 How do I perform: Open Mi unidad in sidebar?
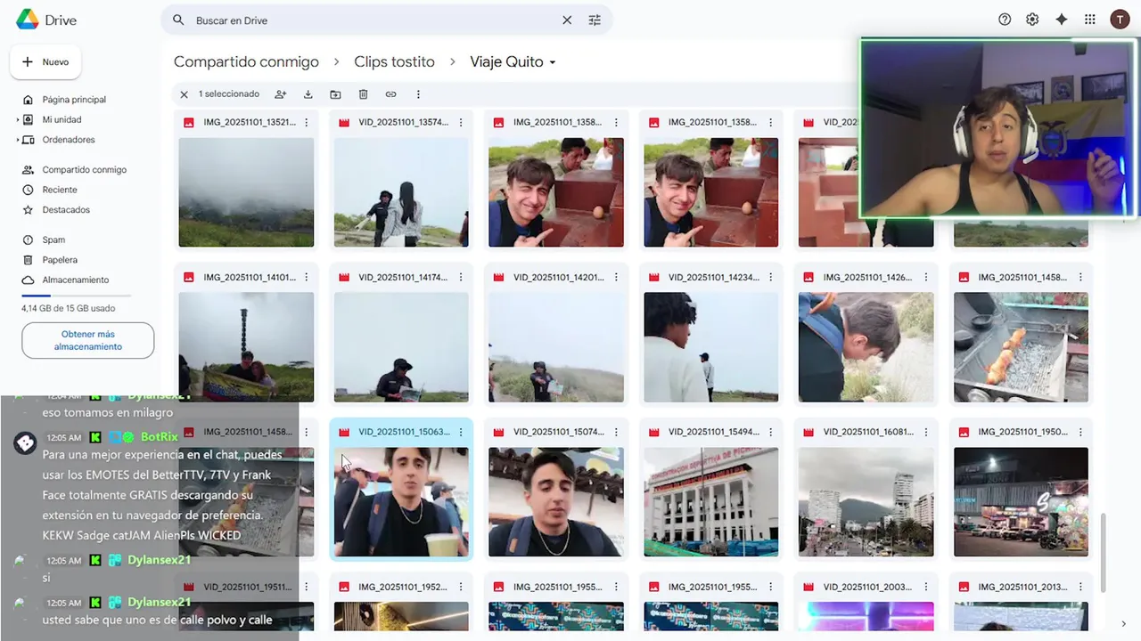tap(62, 119)
